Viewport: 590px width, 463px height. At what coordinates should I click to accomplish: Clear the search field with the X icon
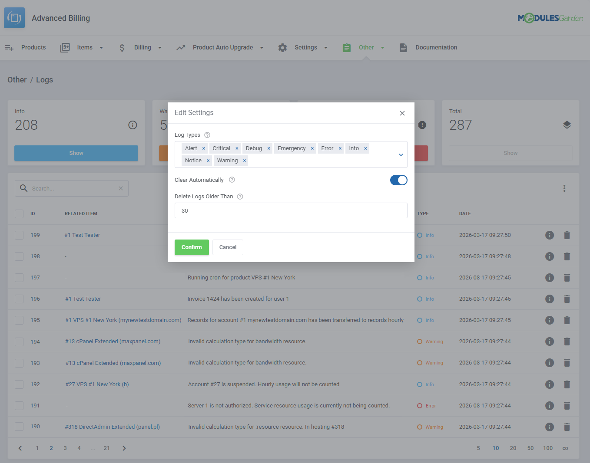(x=120, y=188)
